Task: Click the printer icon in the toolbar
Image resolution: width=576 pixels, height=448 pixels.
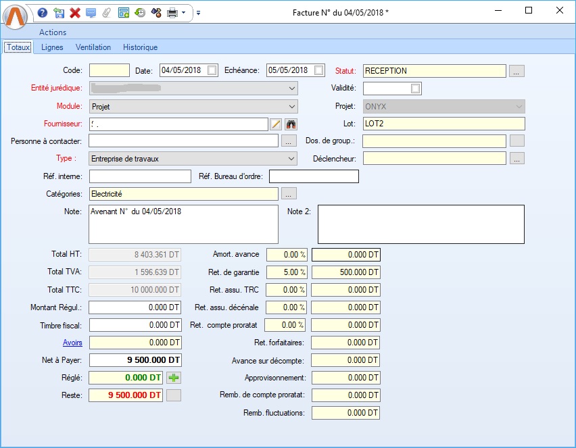Action: click(172, 12)
